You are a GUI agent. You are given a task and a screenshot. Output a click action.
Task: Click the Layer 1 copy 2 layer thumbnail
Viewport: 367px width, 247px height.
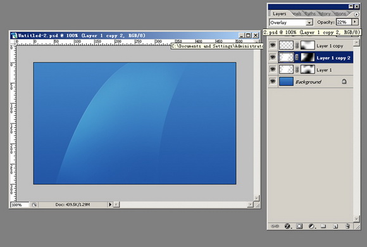[x=286, y=57]
